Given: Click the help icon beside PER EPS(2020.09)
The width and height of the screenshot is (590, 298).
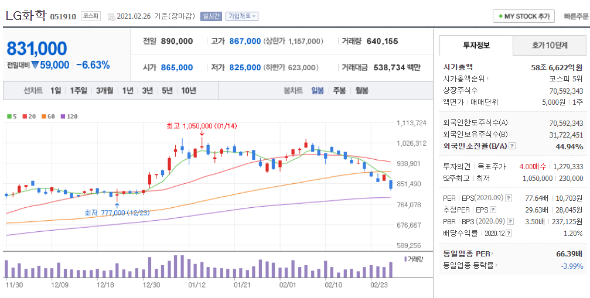Looking at the screenshot, I should 509,198.
